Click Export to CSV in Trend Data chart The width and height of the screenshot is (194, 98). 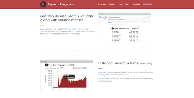pos(82,68)
